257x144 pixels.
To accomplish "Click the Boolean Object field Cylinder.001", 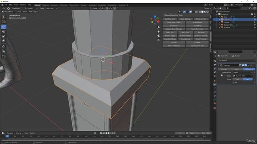I will [243, 76].
